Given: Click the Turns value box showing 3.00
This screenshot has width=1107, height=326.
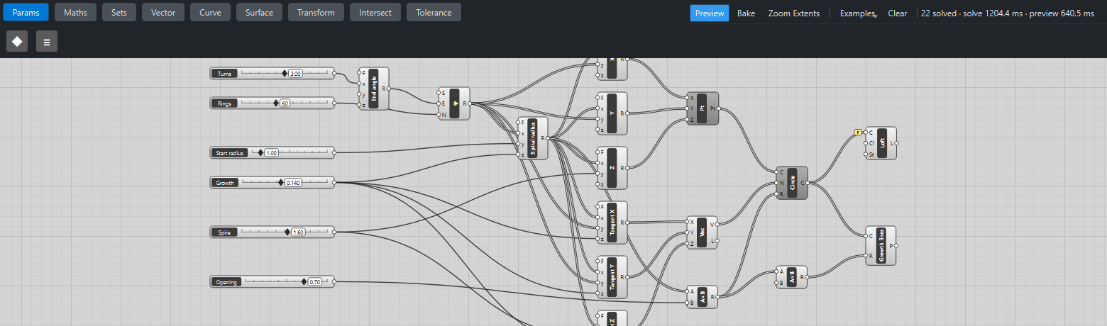Looking at the screenshot, I should pyautogui.click(x=296, y=73).
